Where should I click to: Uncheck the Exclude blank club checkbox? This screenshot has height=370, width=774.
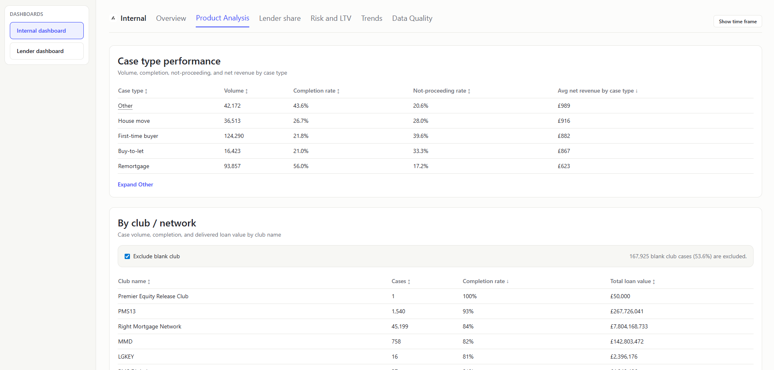point(127,256)
